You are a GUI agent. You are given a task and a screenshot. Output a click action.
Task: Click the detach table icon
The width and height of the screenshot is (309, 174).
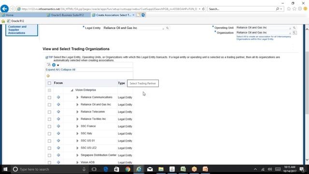[x=49, y=65]
